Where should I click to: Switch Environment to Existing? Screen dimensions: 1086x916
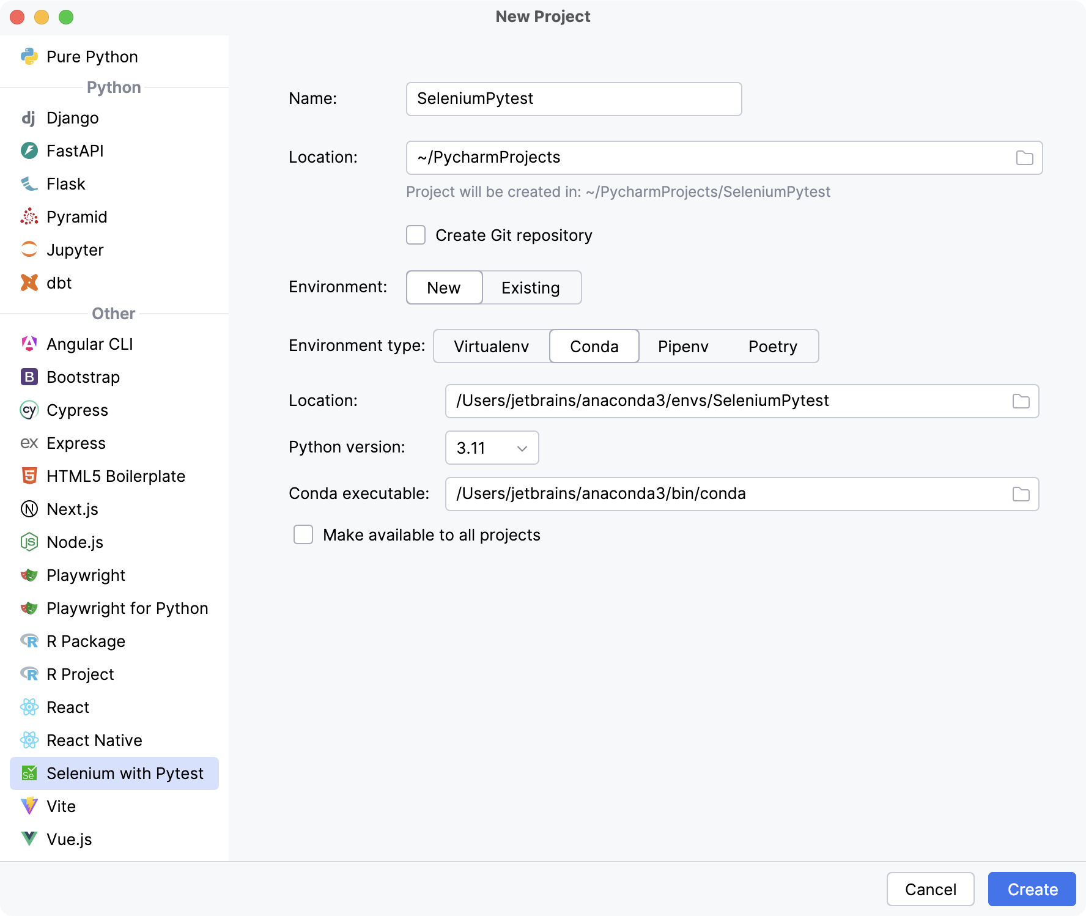pos(531,287)
